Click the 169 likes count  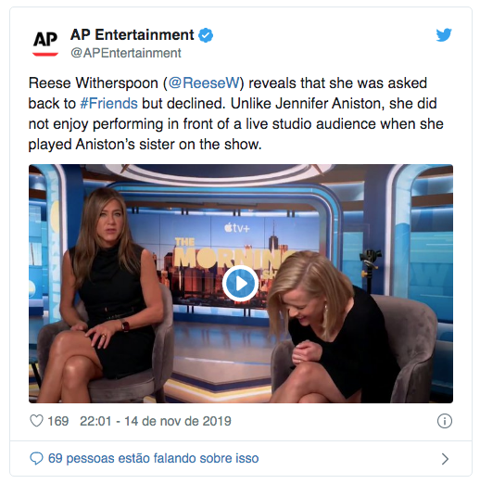point(58,421)
